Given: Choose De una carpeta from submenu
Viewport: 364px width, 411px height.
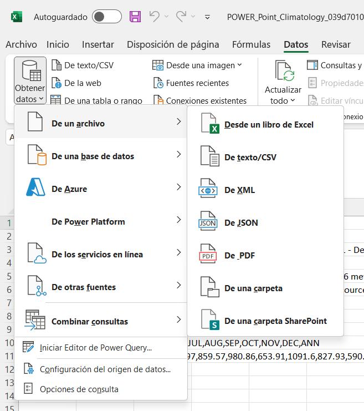Looking at the screenshot, I should coord(265,288).
